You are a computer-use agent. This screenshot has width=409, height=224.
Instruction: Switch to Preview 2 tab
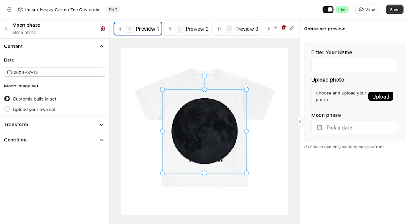188,29
